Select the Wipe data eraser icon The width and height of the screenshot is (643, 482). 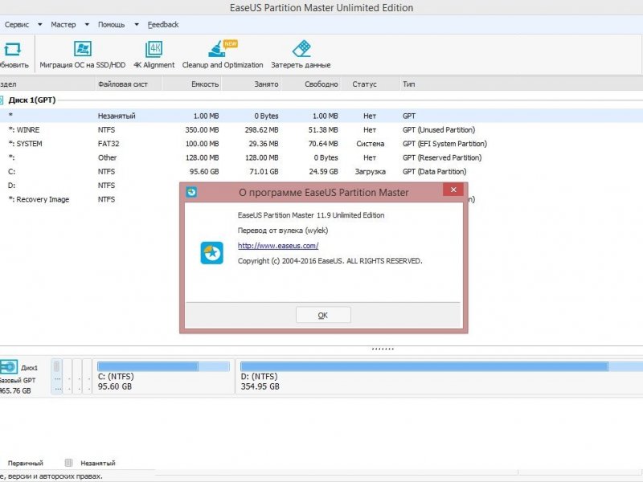click(x=301, y=49)
